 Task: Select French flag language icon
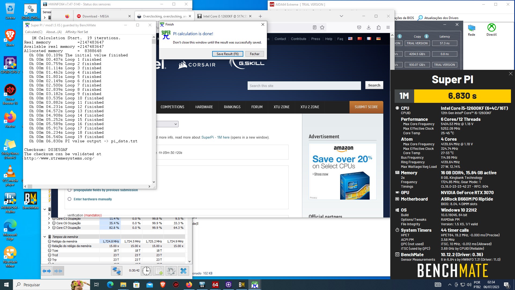tap(369, 39)
